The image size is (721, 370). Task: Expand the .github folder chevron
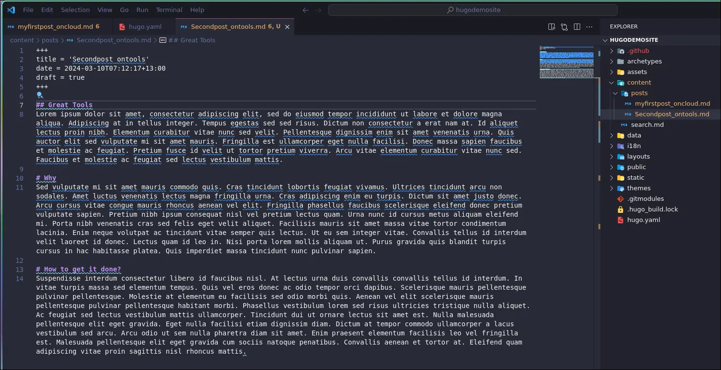(612, 51)
